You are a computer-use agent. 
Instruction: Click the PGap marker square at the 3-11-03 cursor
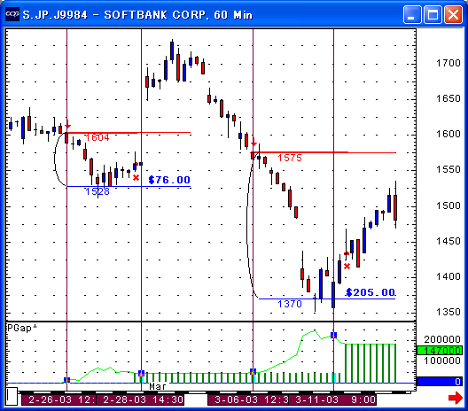click(333, 335)
